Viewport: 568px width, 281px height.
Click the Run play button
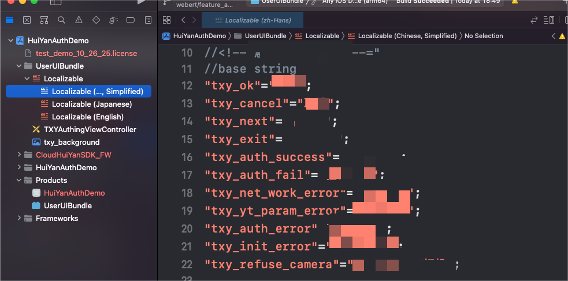click(142, 2)
